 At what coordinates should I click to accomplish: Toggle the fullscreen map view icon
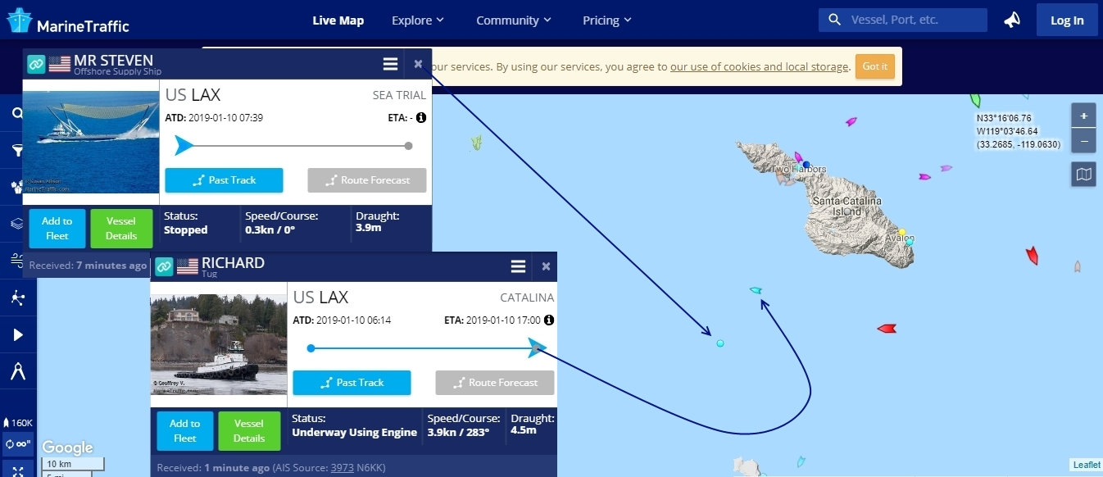17,470
